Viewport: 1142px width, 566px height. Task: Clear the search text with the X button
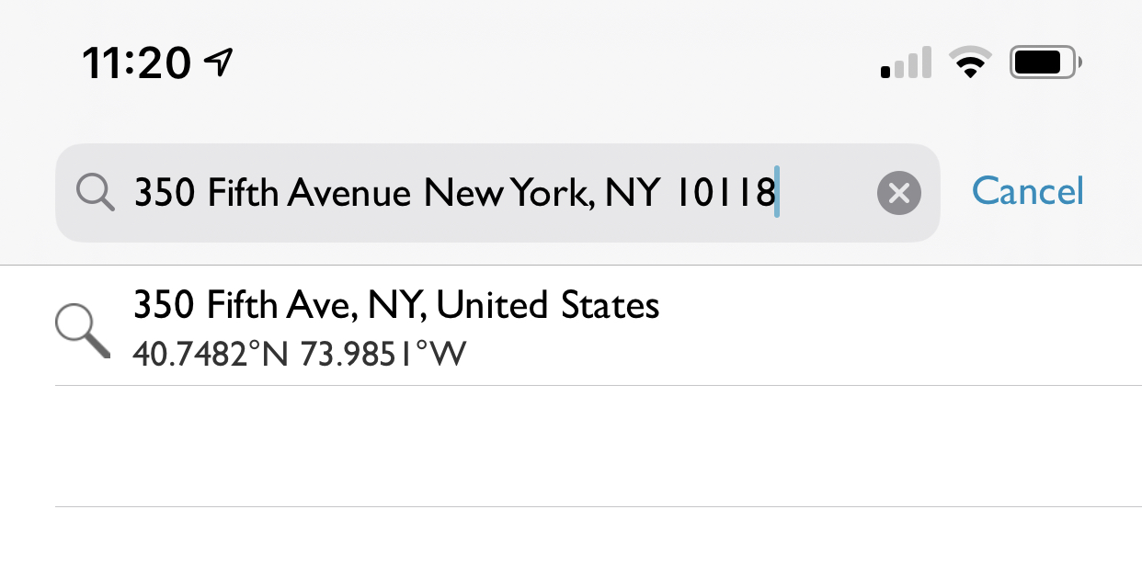899,193
